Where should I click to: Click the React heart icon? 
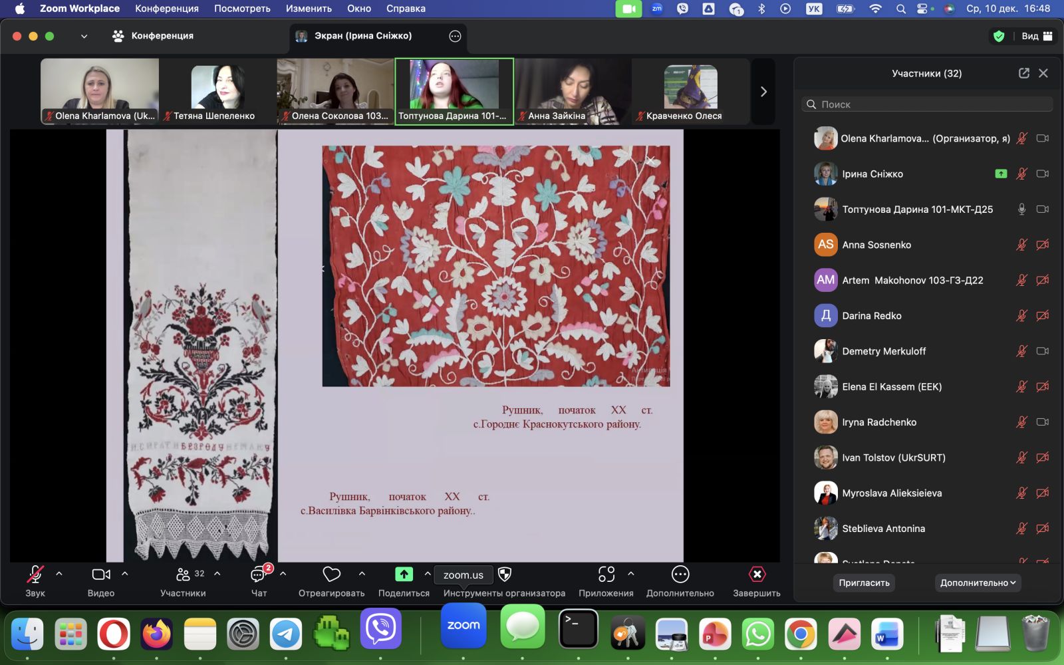[331, 575]
